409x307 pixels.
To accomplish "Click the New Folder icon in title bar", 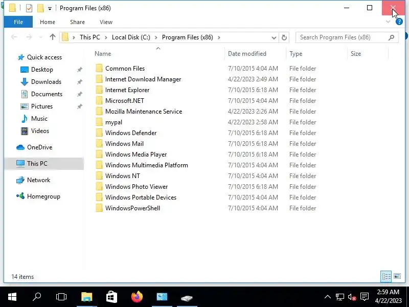I will coord(40,8).
